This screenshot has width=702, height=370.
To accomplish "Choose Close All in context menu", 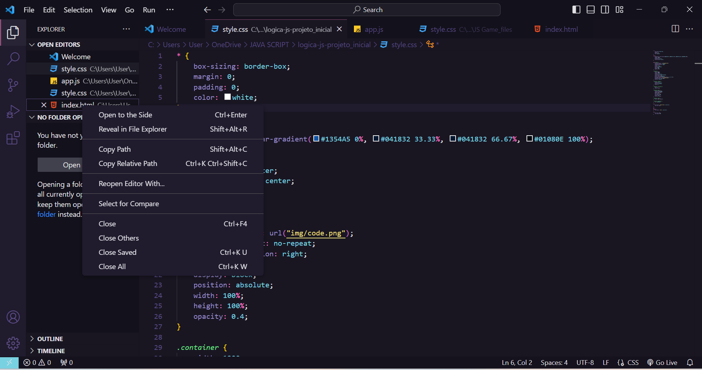I will click(173, 267).
